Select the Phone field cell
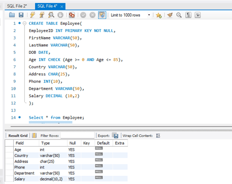Image resolution: width=232 pixels, height=184 pixels. [26, 167]
